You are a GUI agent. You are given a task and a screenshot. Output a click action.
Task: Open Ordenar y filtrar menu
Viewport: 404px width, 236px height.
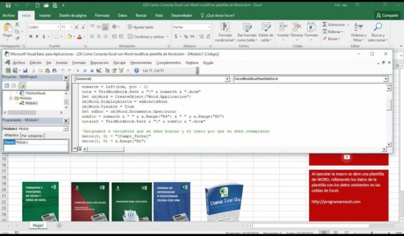pos(359,32)
